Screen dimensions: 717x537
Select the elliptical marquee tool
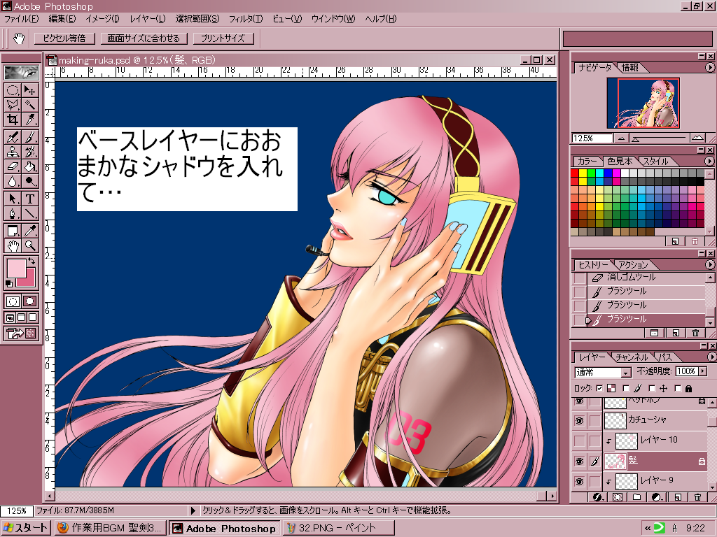[13, 90]
